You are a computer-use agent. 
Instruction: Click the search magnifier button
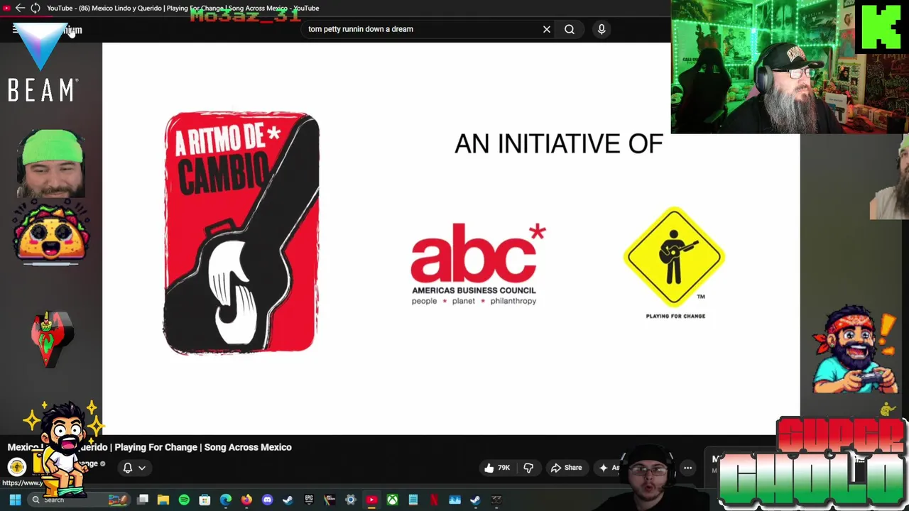tap(570, 29)
